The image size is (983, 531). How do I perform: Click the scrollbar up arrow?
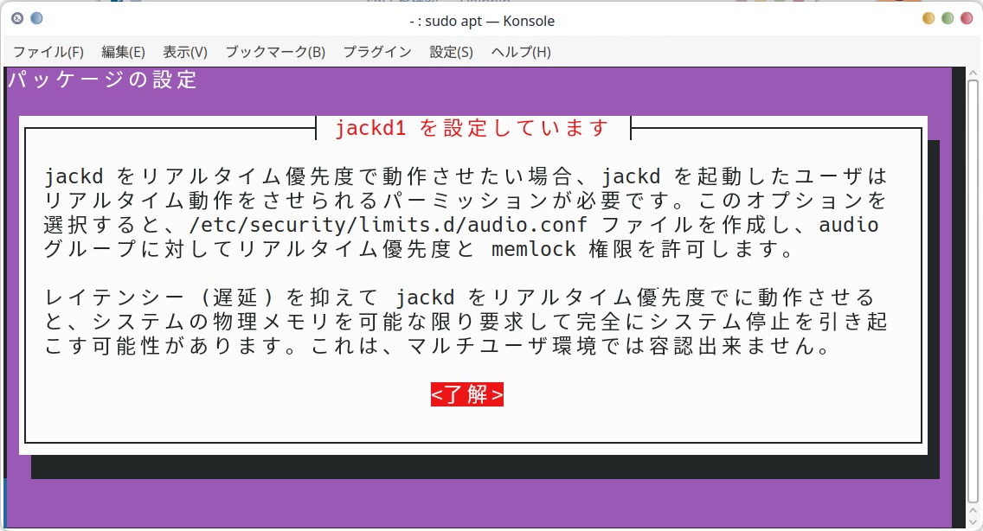click(x=973, y=73)
